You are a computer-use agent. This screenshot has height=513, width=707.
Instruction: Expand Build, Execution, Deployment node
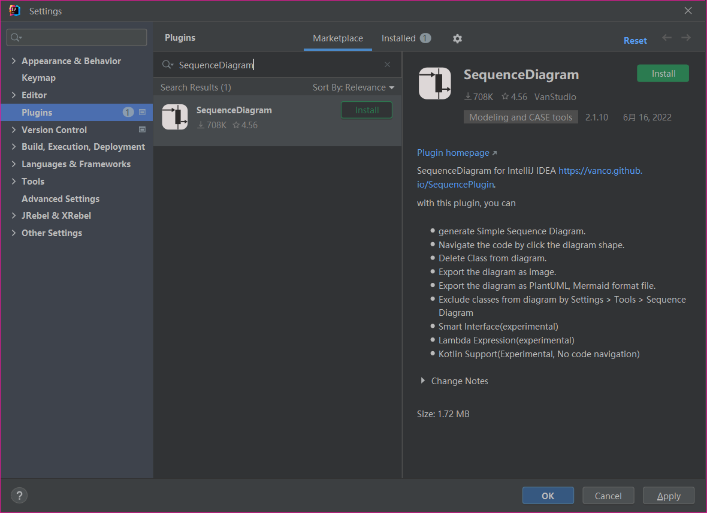(14, 147)
